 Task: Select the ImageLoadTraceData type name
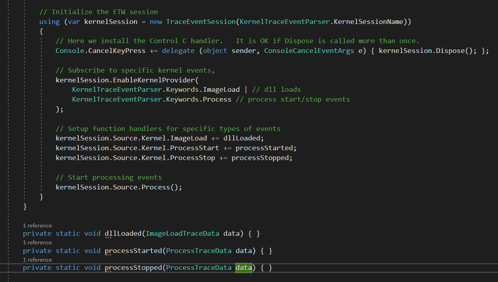click(182, 233)
